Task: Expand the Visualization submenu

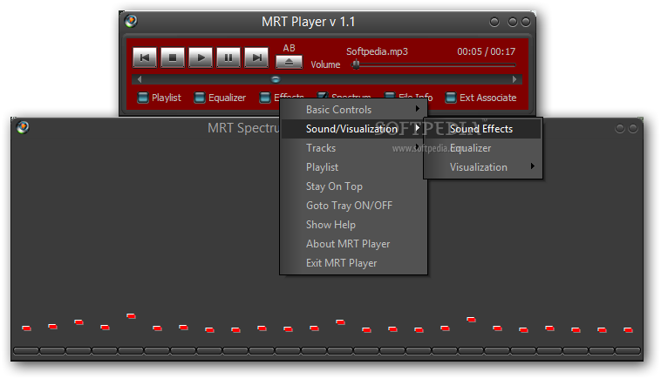Action: click(x=483, y=167)
